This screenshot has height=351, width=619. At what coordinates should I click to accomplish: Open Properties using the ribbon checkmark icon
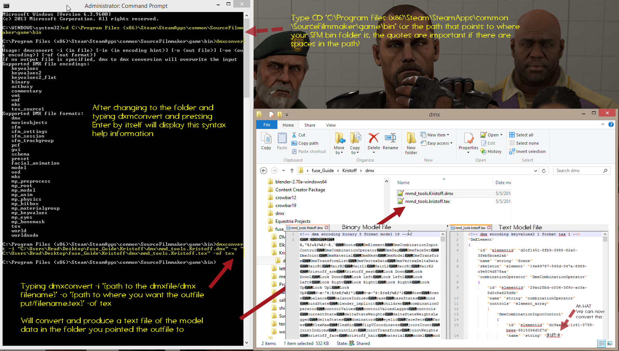(468, 138)
